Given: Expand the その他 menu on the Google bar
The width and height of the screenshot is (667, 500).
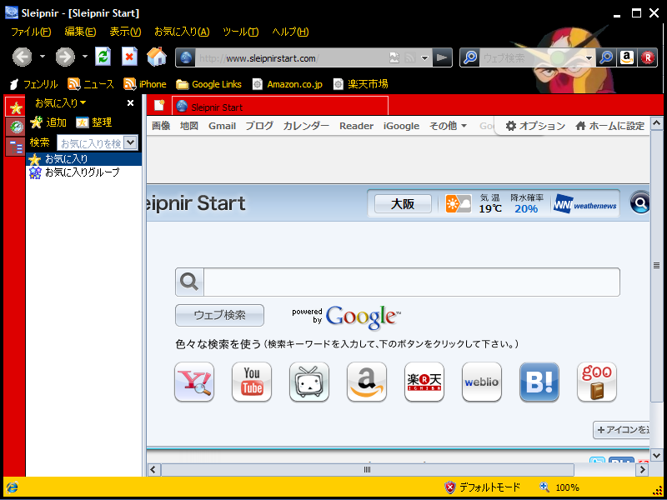Looking at the screenshot, I should 448,126.
